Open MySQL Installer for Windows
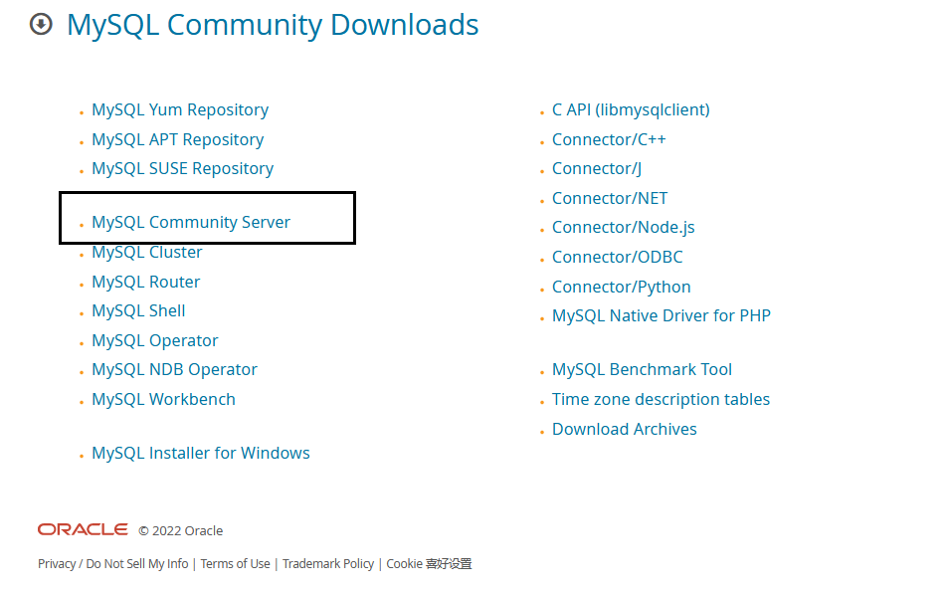 tap(201, 454)
